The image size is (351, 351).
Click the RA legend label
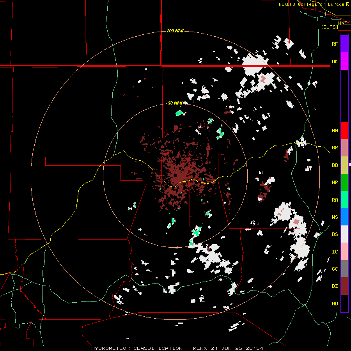click(335, 200)
